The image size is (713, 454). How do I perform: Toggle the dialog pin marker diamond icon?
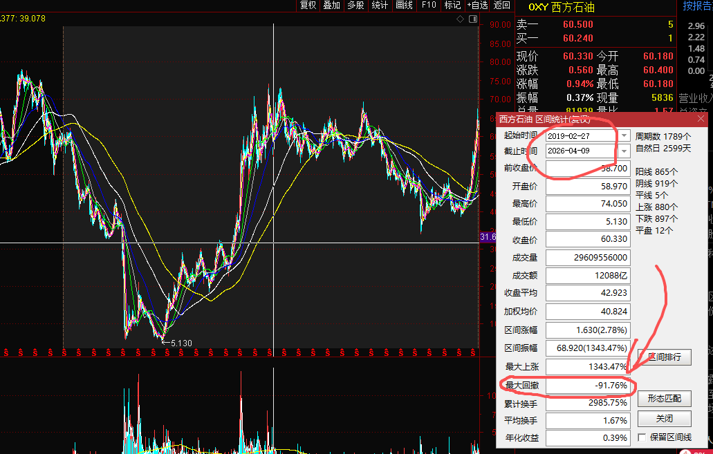pos(460,19)
